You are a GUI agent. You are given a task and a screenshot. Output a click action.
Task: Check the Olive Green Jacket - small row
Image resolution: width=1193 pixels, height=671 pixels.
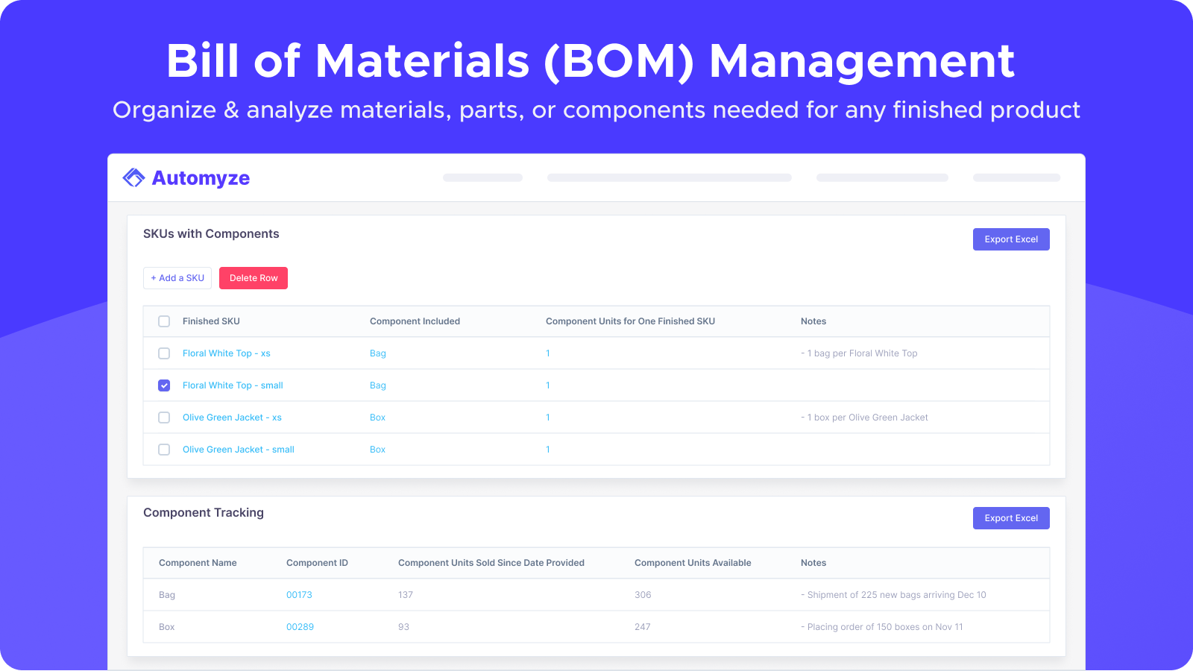click(x=164, y=450)
